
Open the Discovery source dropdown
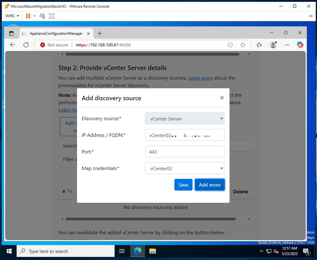coord(185,118)
